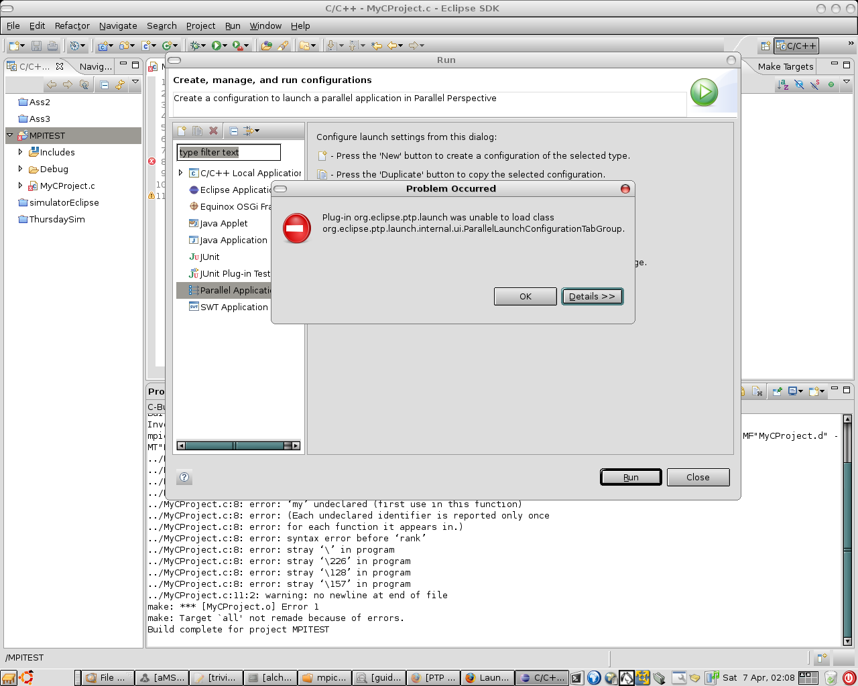The height and width of the screenshot is (686, 858).
Task: Switch to the Navigator view tab
Action: pyautogui.click(x=96, y=66)
